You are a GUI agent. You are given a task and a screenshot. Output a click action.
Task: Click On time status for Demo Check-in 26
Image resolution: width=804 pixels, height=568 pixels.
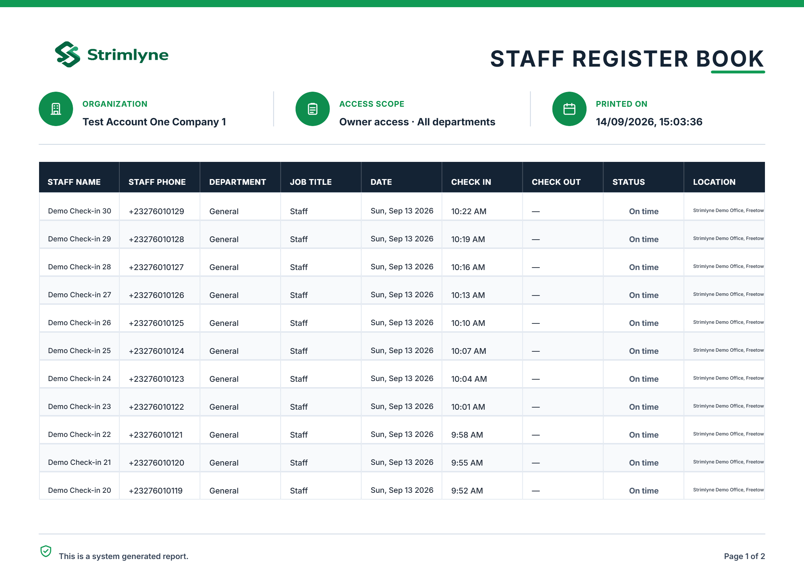[643, 323]
